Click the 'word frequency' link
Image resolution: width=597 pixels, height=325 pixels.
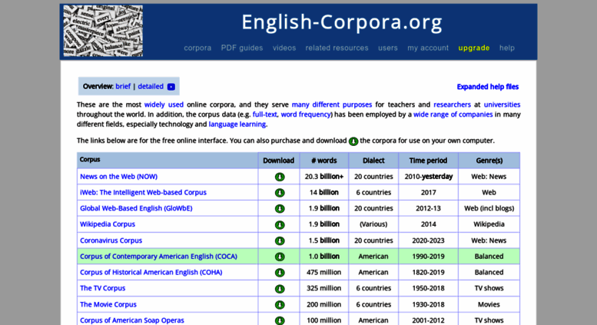pyautogui.click(x=305, y=114)
